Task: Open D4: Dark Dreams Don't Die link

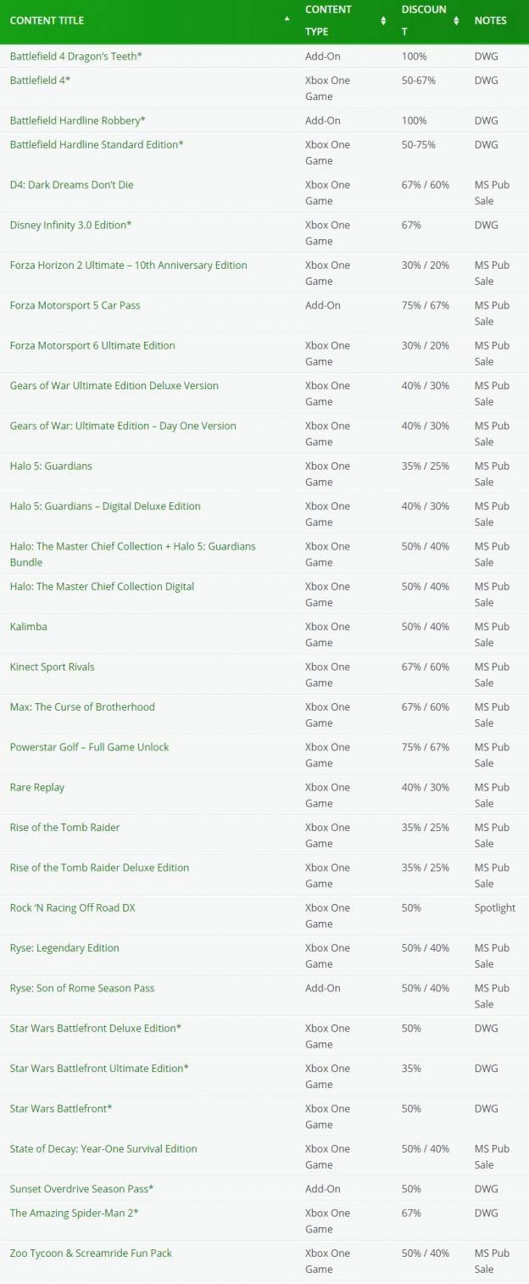Action: (x=71, y=185)
